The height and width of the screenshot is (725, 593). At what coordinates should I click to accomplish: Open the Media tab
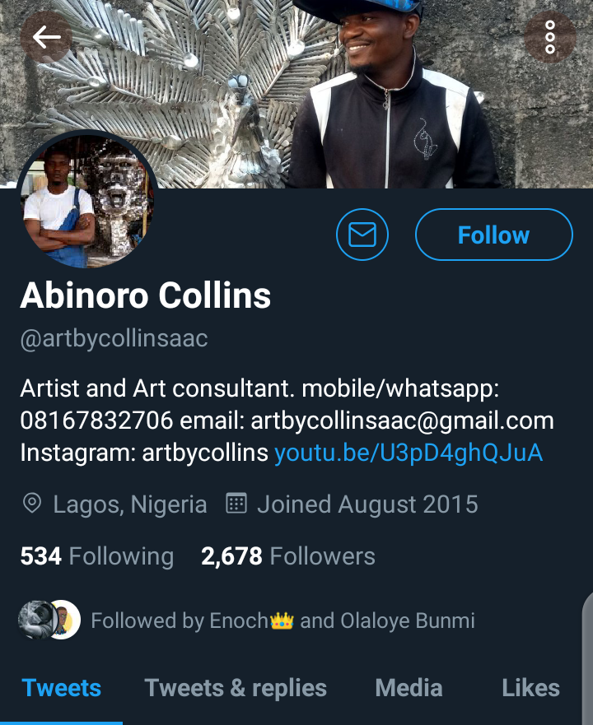[409, 688]
